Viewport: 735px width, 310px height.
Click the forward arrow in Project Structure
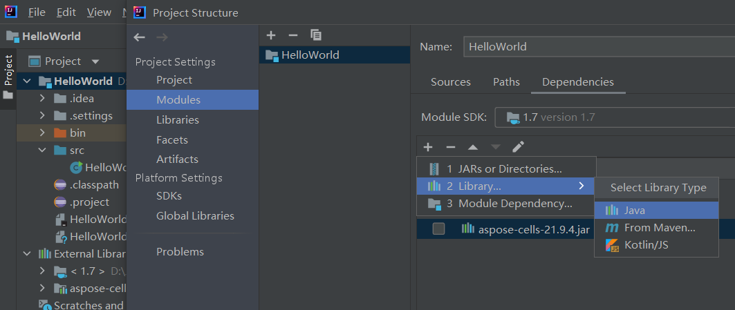tap(162, 37)
